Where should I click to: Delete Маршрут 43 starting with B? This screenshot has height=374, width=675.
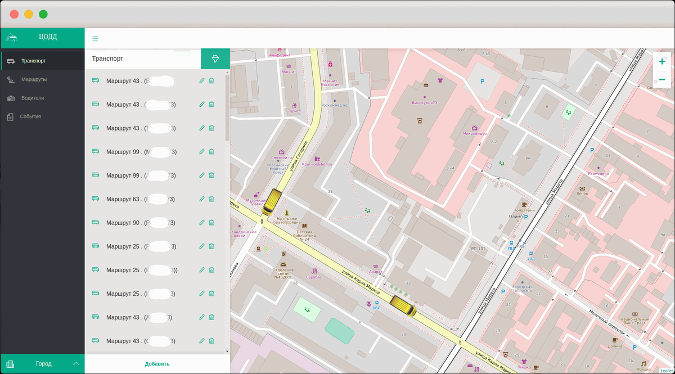pyautogui.click(x=211, y=81)
